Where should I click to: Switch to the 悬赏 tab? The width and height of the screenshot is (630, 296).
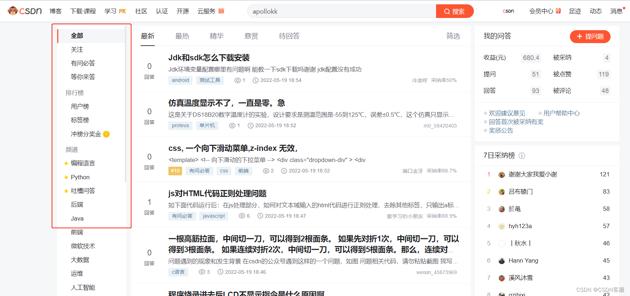coord(251,36)
